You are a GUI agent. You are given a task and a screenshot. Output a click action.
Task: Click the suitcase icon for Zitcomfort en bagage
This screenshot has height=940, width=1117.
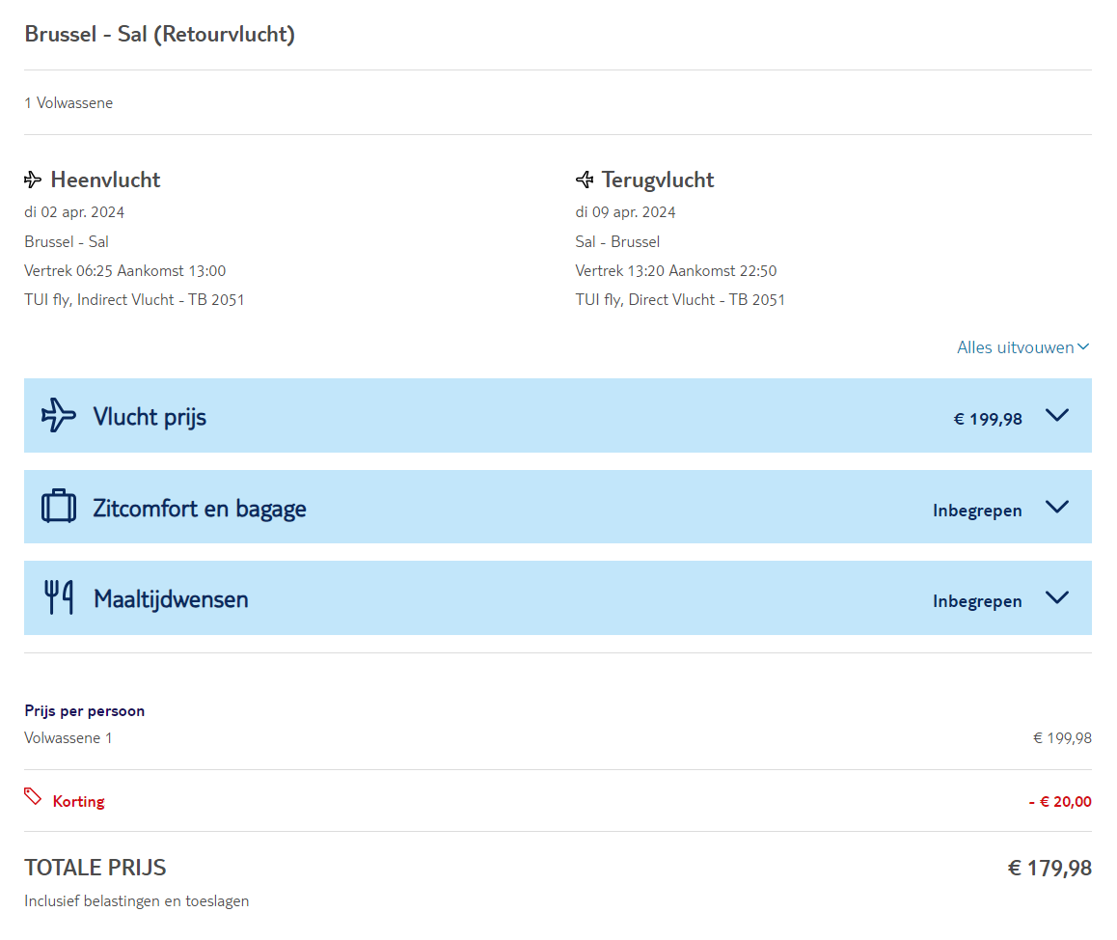(x=59, y=507)
